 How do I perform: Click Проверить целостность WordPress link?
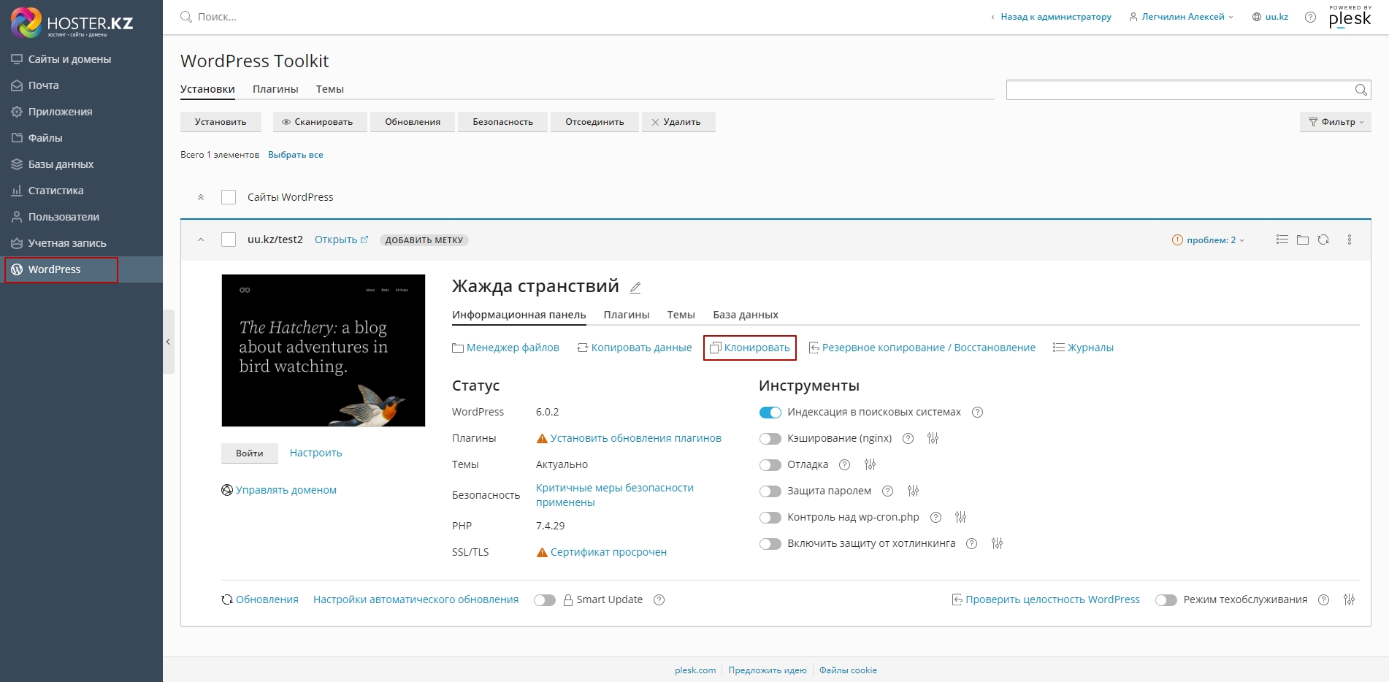click(1046, 599)
